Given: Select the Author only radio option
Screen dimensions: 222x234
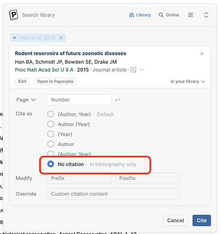Looking at the screenshot, I should pyautogui.click(x=51, y=144).
